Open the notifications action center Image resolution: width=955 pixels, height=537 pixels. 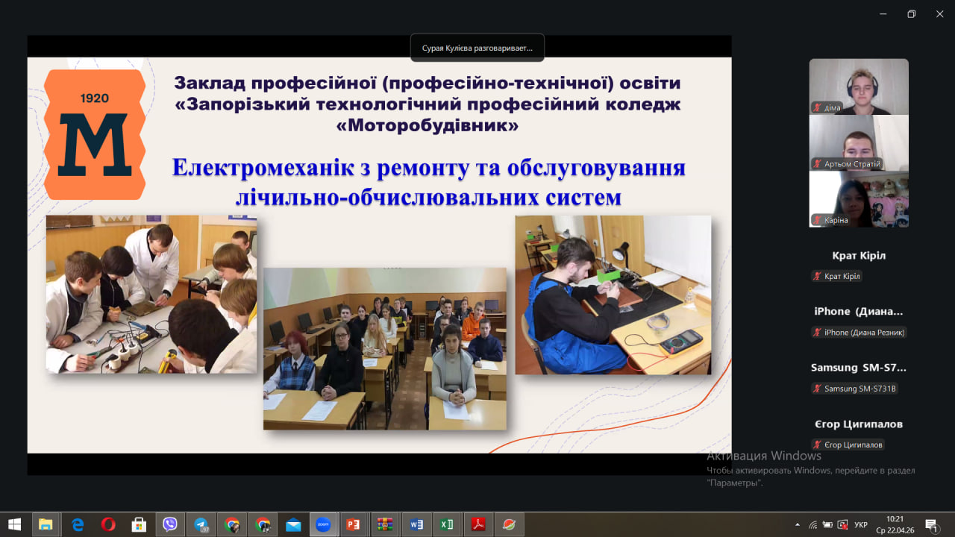pos(931,524)
